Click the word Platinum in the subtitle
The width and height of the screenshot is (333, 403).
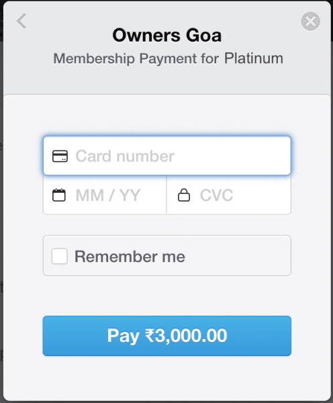click(254, 58)
